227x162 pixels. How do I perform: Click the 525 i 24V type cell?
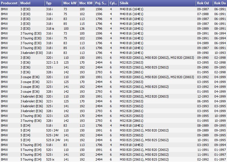click(x=52, y=135)
